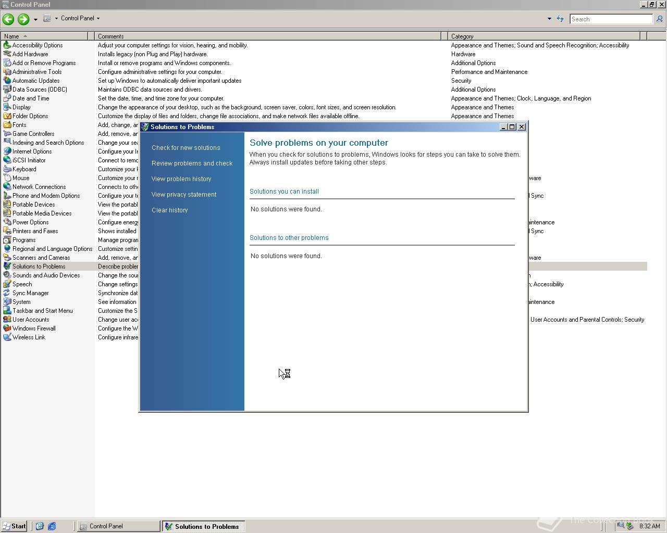Click the Solutions to Problems title bar icon

click(x=145, y=127)
